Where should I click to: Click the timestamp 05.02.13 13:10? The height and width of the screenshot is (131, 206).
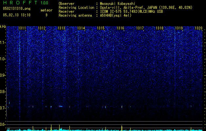(17, 15)
